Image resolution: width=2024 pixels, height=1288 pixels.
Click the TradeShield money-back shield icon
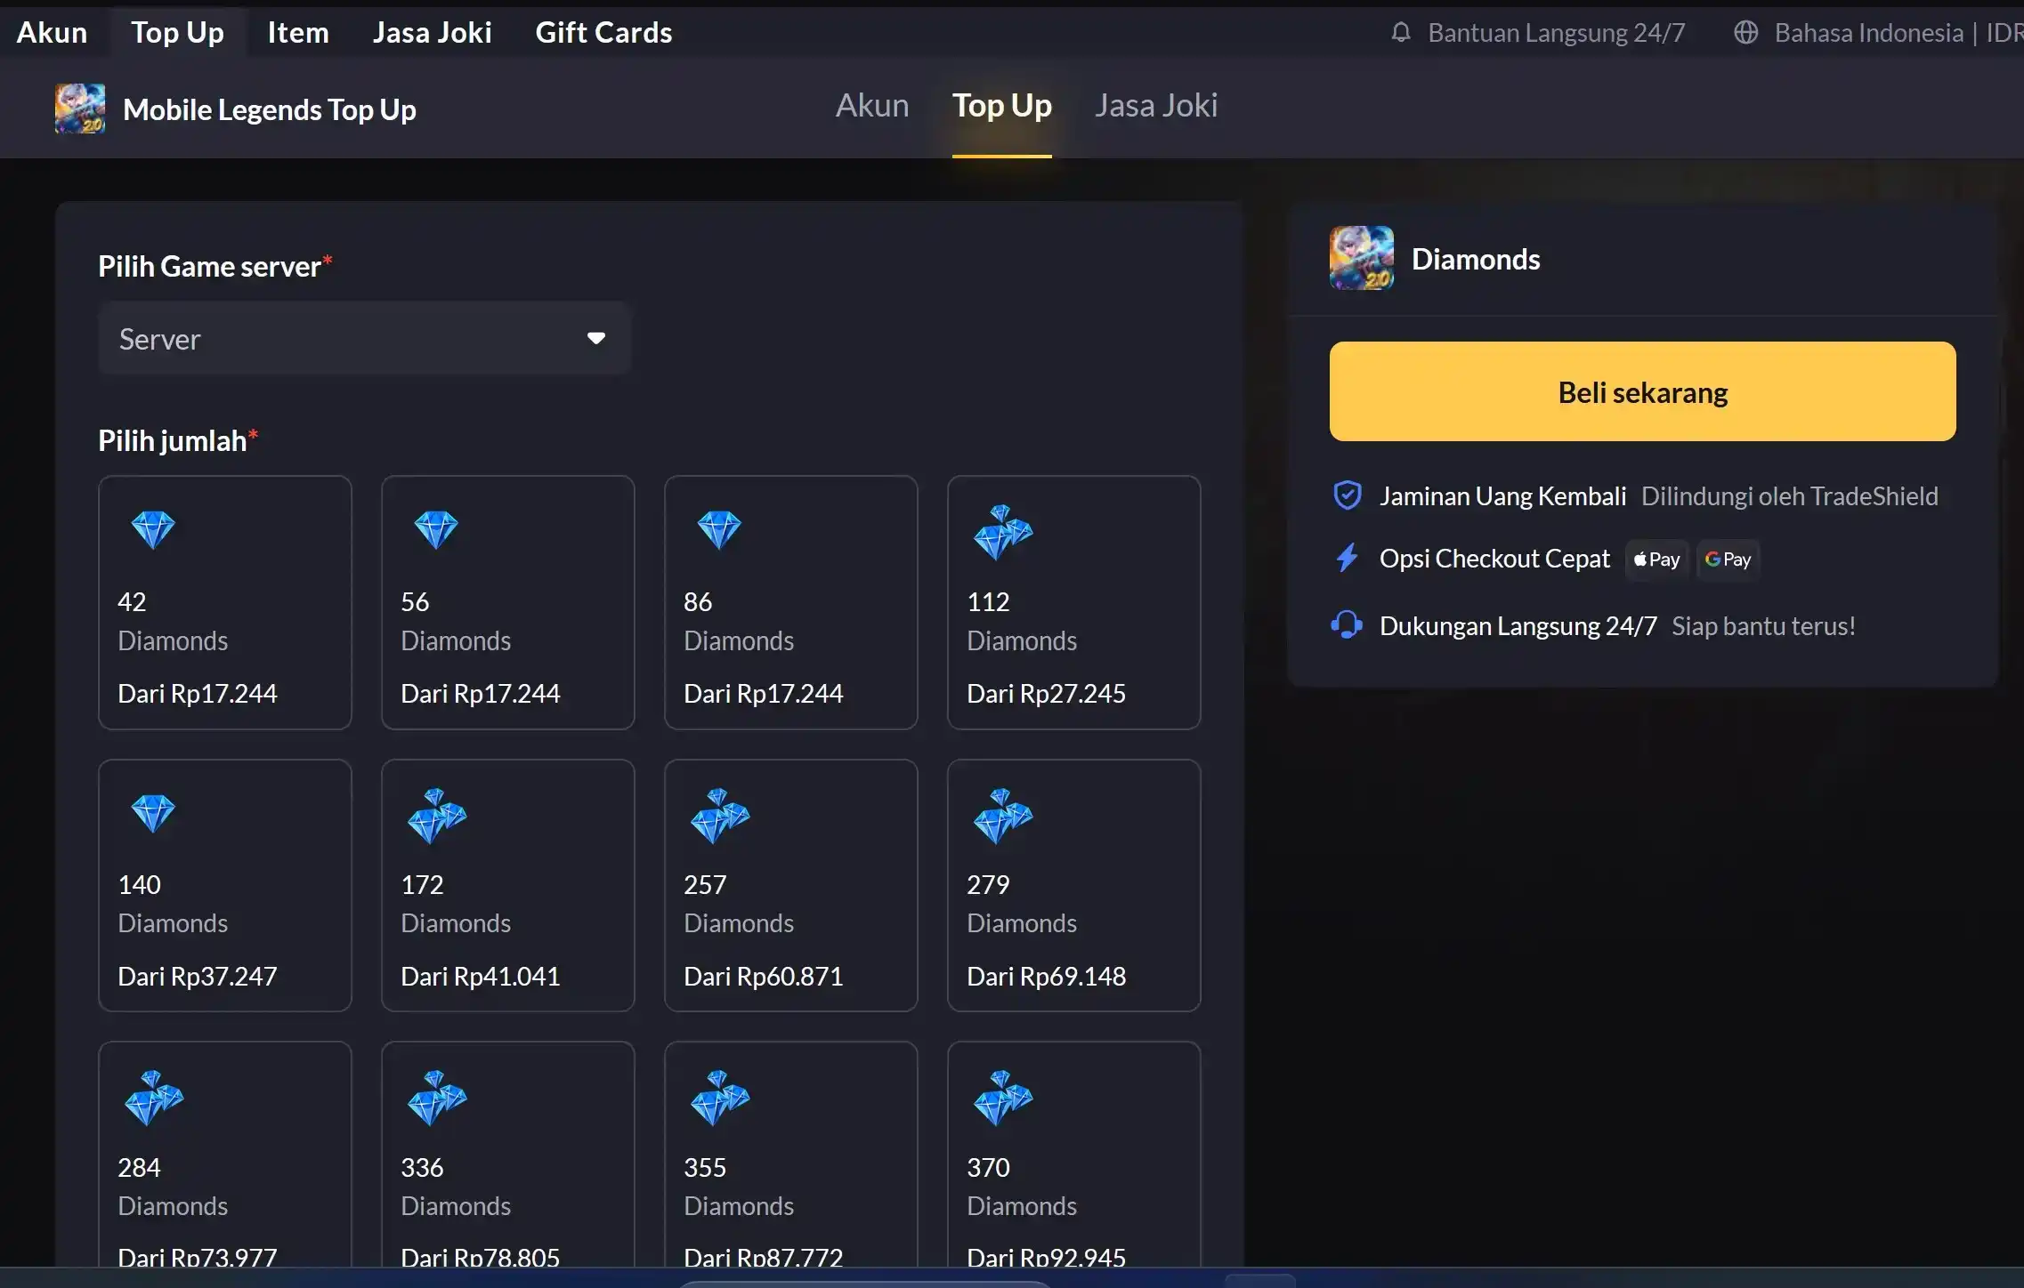coord(1347,495)
